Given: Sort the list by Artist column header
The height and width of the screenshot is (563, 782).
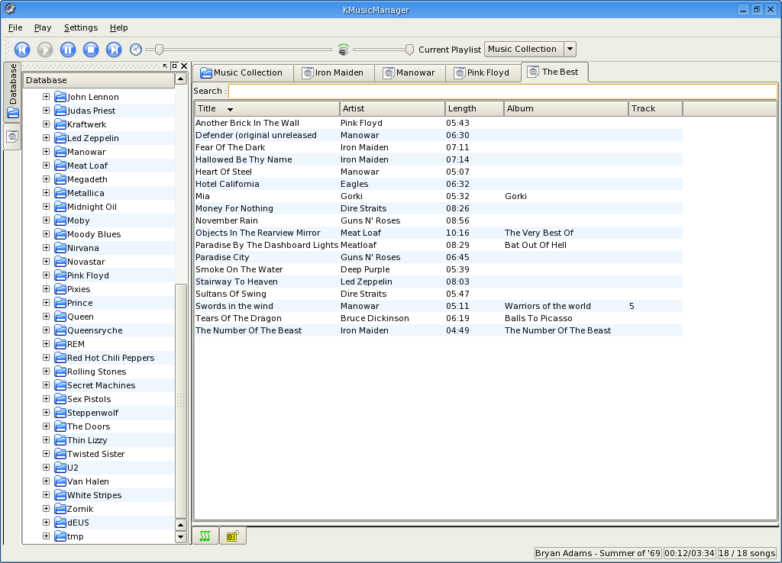Looking at the screenshot, I should pyautogui.click(x=392, y=108).
